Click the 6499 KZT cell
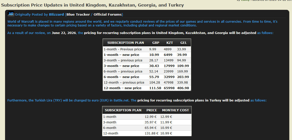The image size is (292, 140). coord(168,55)
